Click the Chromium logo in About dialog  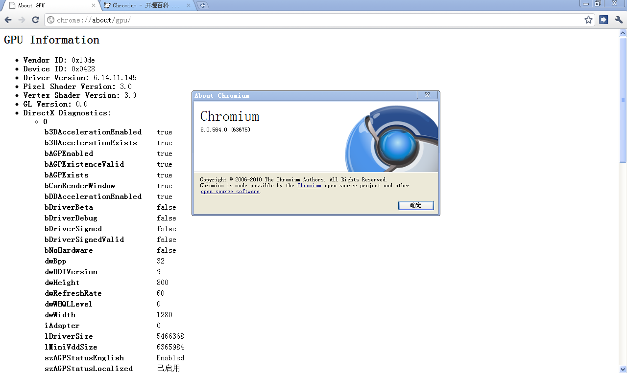pos(392,138)
